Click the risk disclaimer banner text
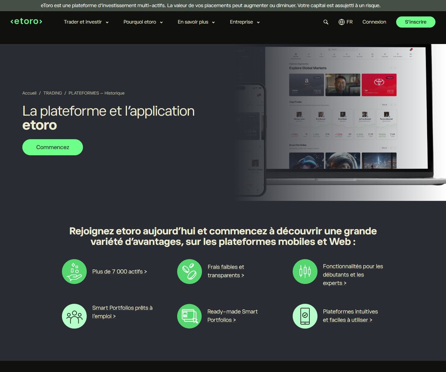Image resolution: width=446 pixels, height=372 pixels. [x=210, y=5]
